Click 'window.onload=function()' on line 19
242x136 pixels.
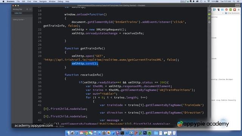coord(85,14)
